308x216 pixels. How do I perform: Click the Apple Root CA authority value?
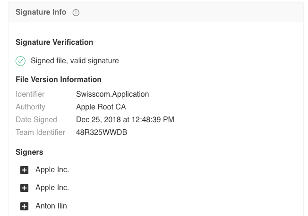(101, 107)
